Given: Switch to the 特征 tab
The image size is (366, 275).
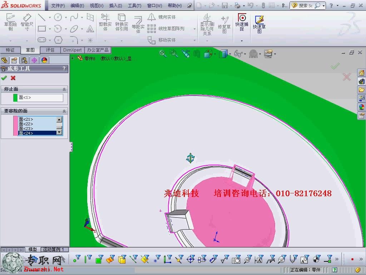Looking at the screenshot, I should pos(10,50).
